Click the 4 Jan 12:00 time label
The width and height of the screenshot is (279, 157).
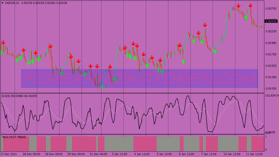pos(142,154)
